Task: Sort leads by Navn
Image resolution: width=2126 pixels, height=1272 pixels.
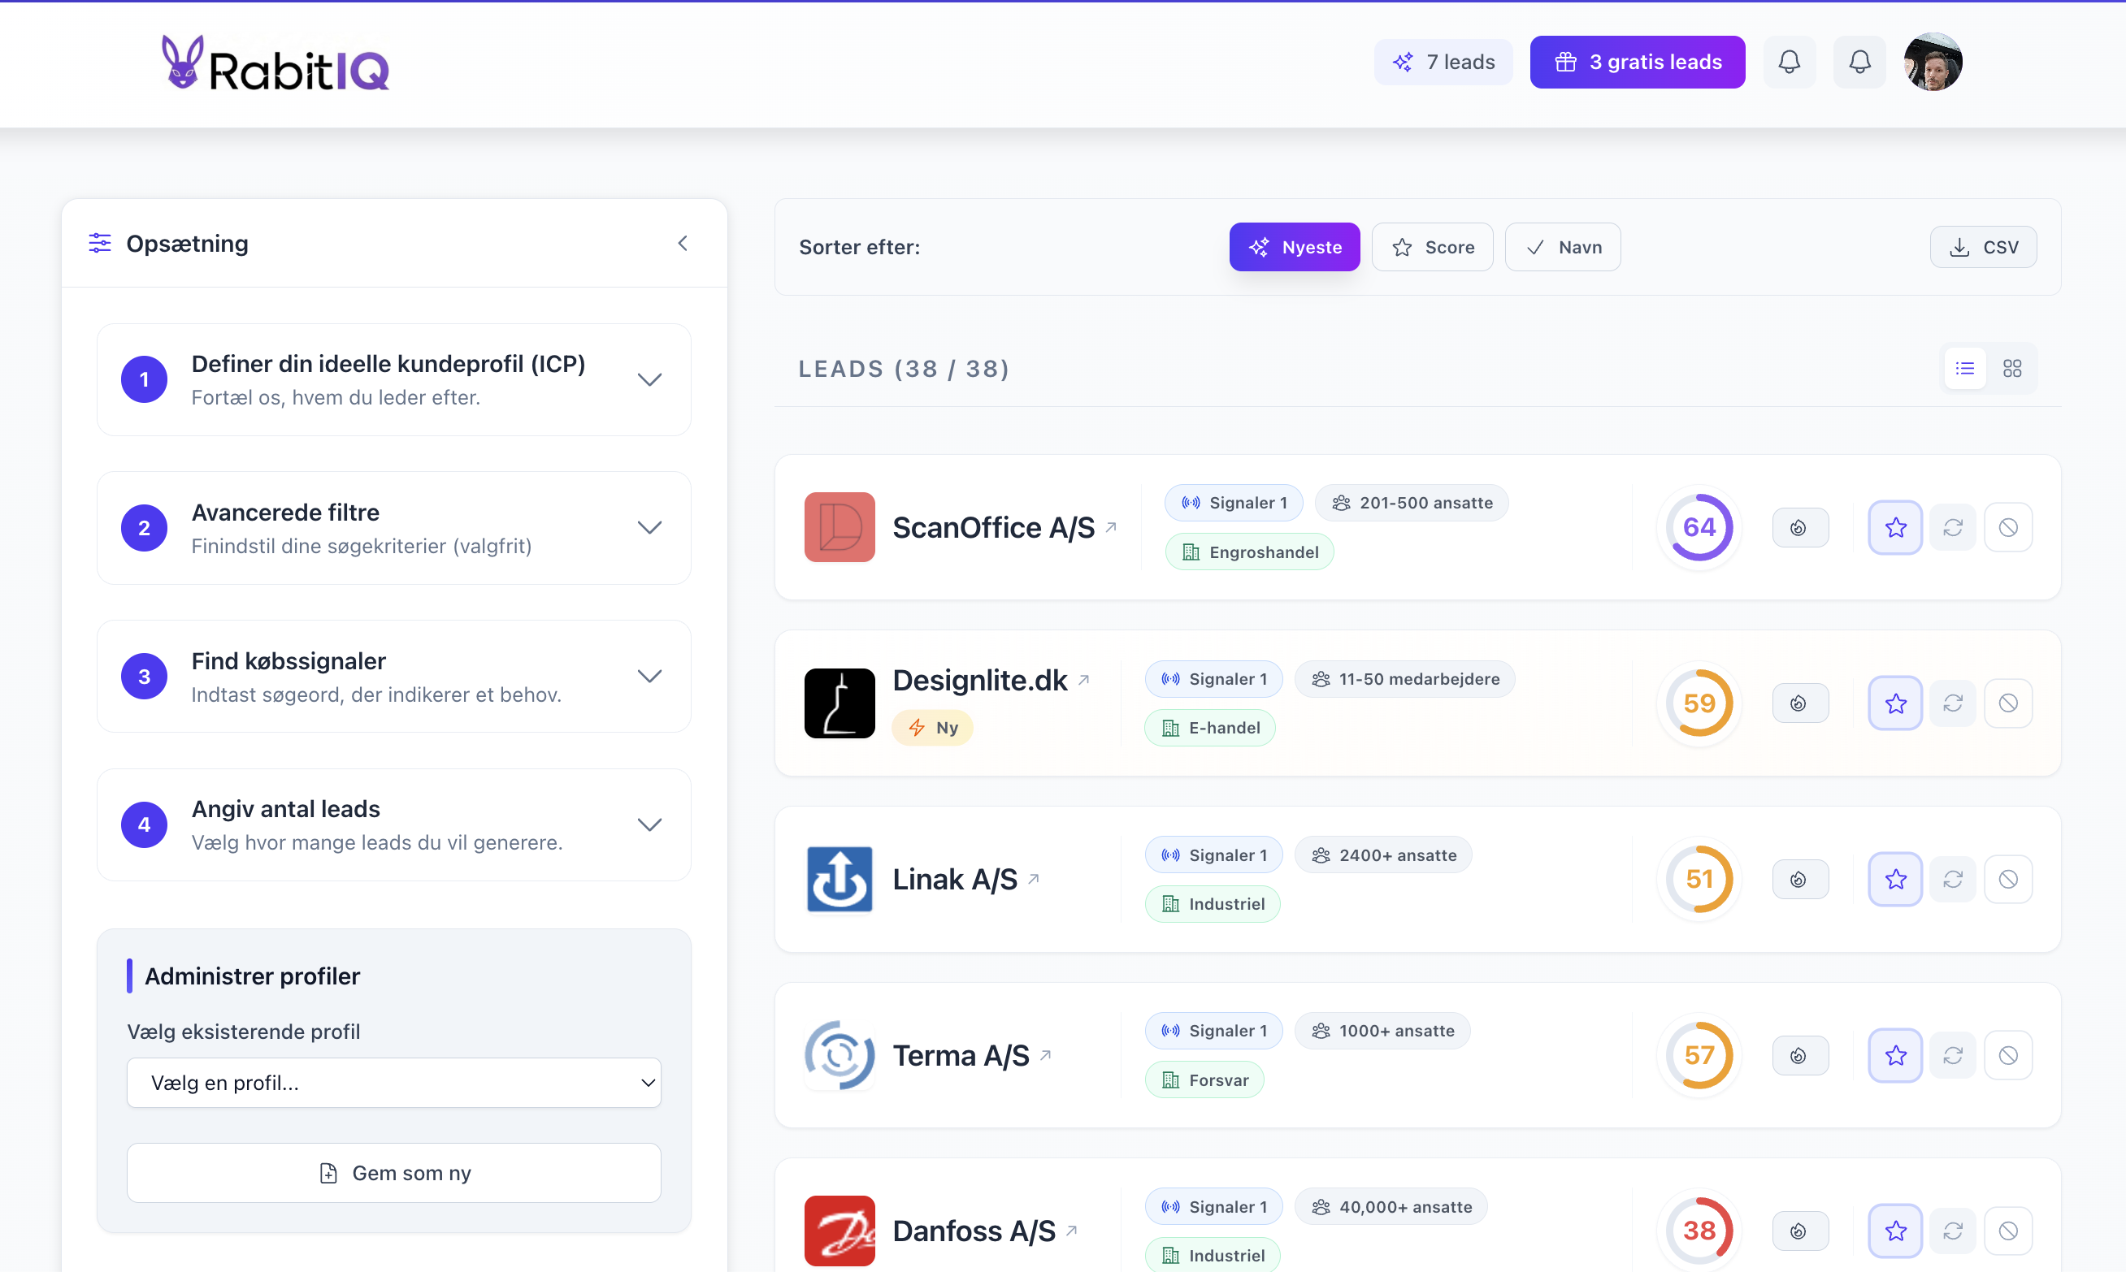Action: (1563, 247)
